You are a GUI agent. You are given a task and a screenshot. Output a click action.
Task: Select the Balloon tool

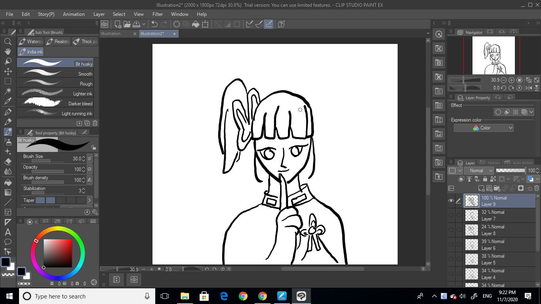point(8,242)
